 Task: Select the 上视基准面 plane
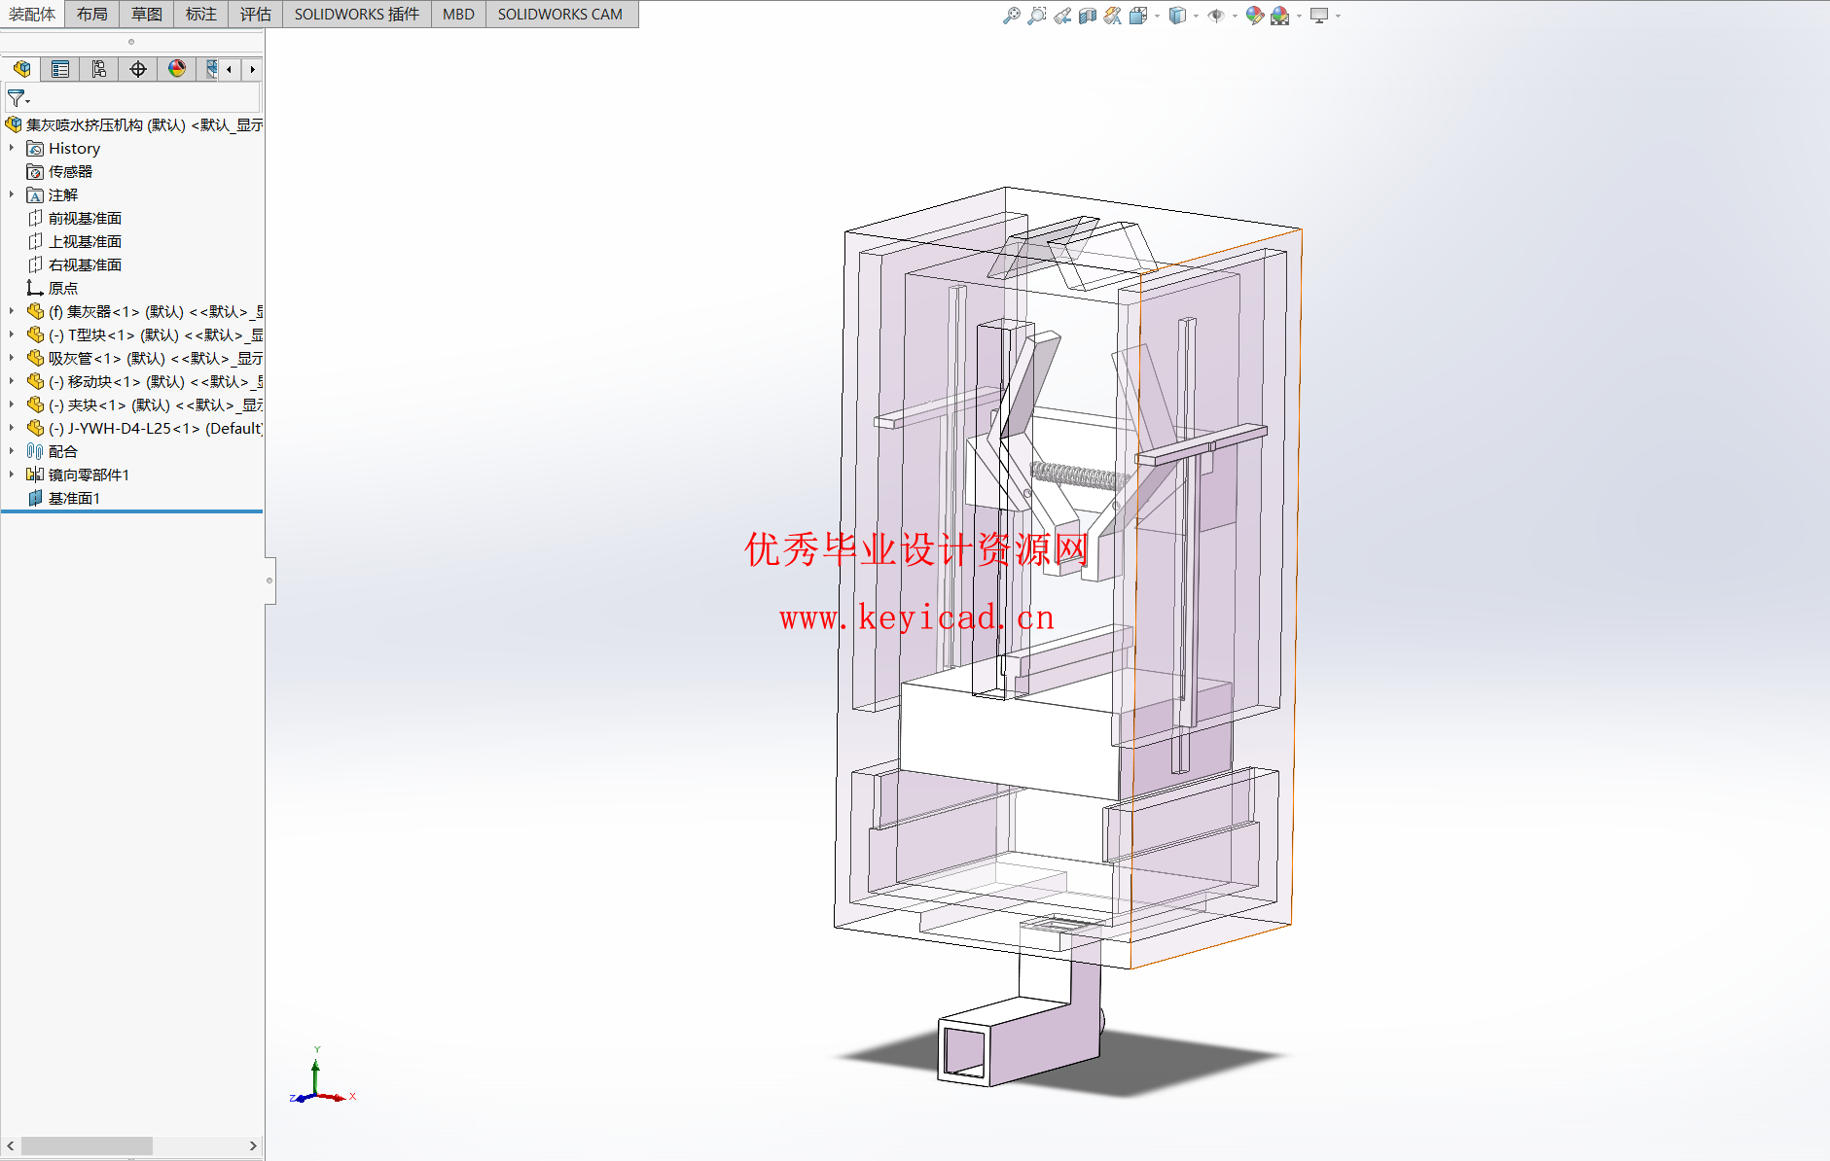85,241
